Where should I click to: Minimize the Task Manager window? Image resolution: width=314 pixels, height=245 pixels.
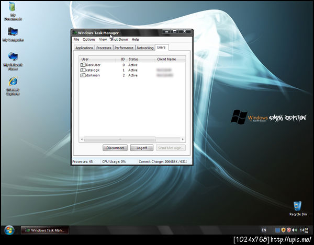click(166, 31)
